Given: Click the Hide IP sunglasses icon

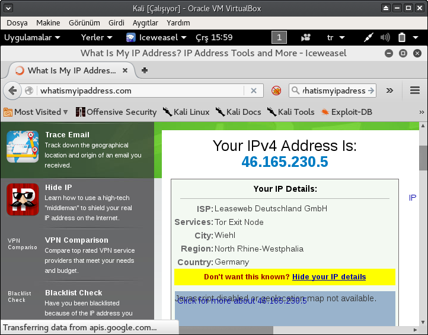Looking at the screenshot, I should [x=23, y=199].
